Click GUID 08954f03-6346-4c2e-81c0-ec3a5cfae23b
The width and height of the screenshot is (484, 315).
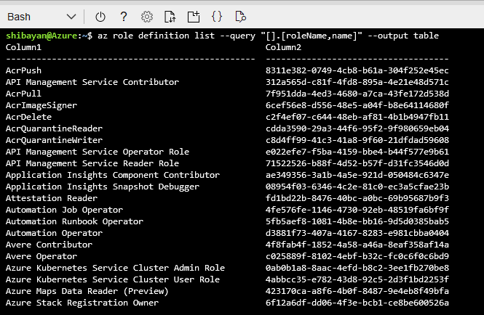click(357, 187)
